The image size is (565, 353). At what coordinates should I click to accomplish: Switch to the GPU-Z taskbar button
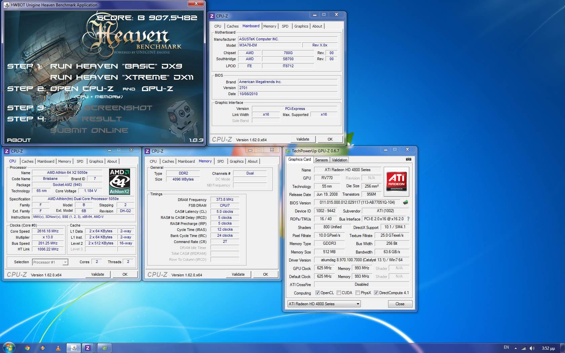105,348
